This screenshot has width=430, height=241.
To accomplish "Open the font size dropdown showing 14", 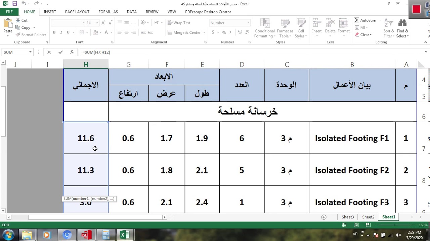I will pyautogui.click(x=97, y=23).
